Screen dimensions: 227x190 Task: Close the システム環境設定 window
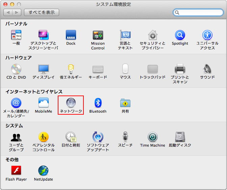5,4
